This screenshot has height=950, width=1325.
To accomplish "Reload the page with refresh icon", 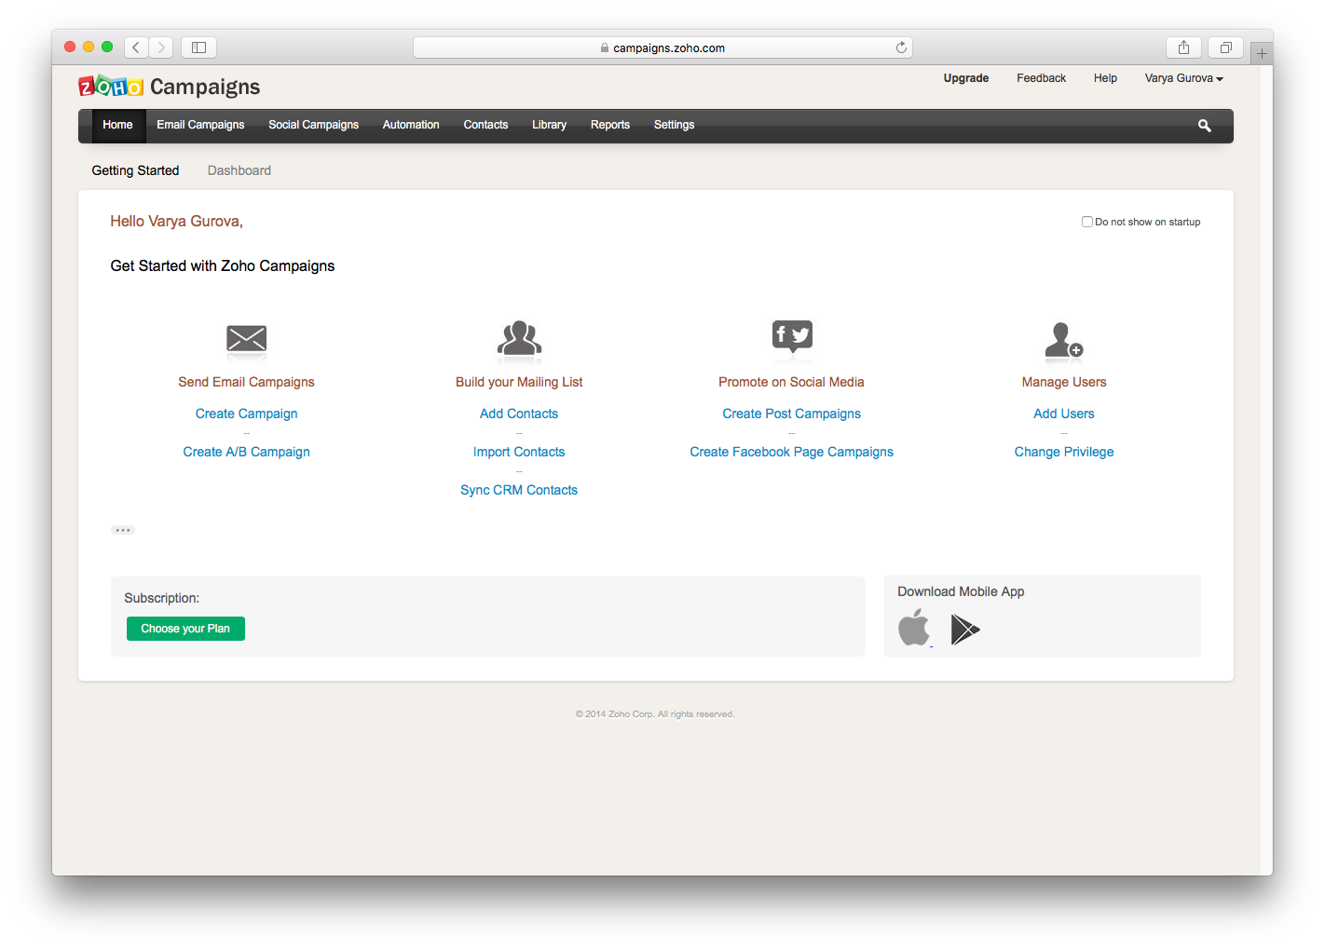I will (x=901, y=47).
